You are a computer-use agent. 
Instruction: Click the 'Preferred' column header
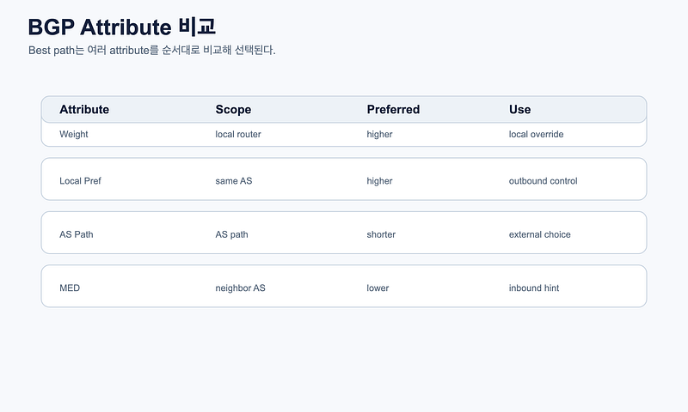click(393, 110)
